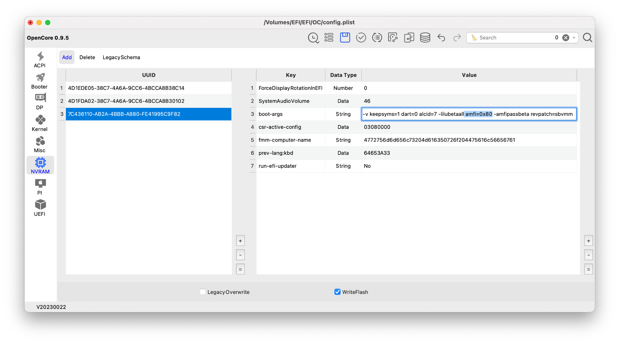Click the equals button right of the Value column
The image size is (619, 344).
point(588,269)
